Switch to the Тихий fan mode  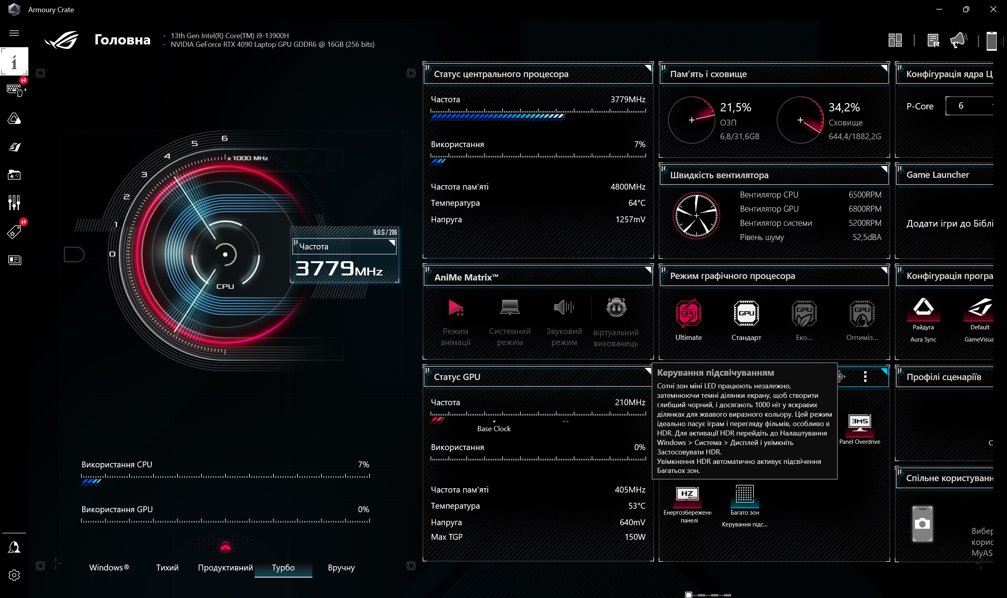167,567
